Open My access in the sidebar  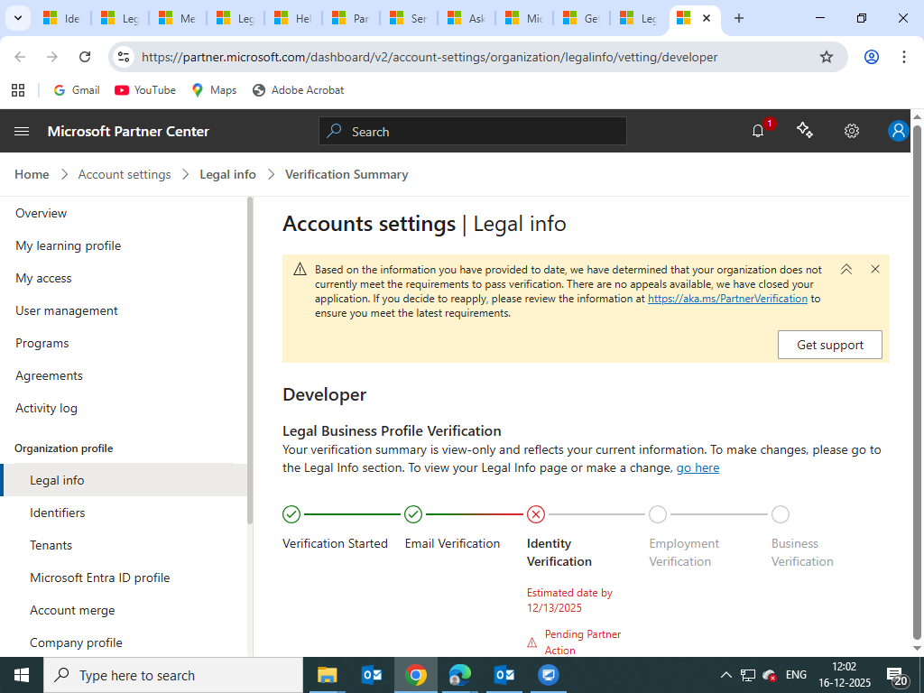click(x=43, y=278)
